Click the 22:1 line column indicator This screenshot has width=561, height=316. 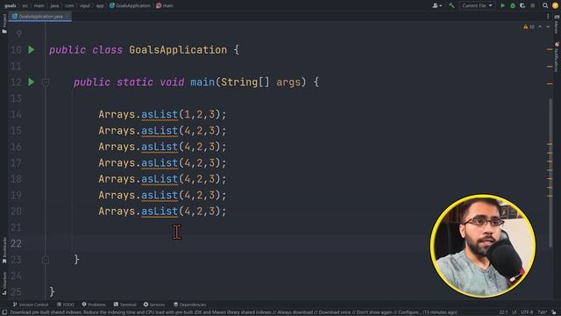pyautogui.click(x=503, y=312)
